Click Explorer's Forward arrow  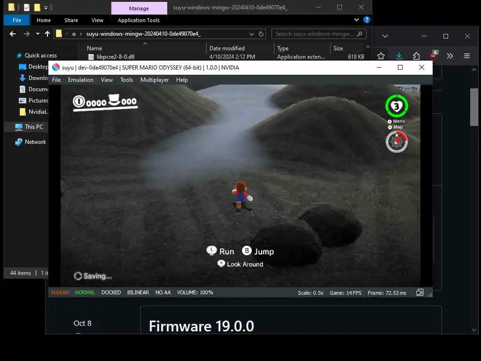pyautogui.click(x=26, y=34)
